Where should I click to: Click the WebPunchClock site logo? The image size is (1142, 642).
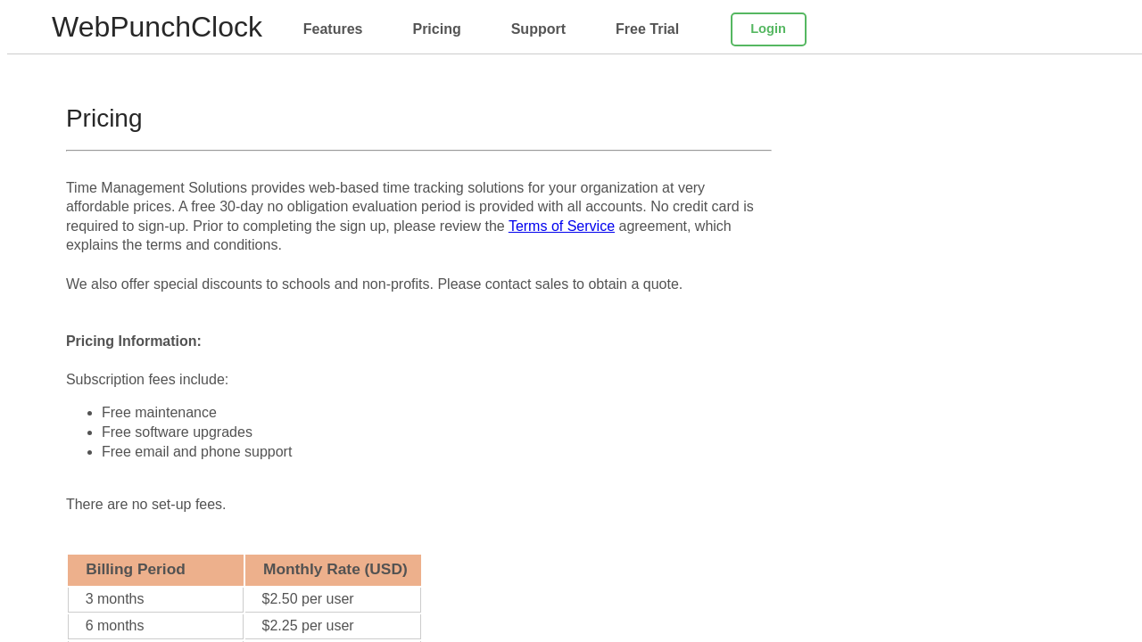(x=157, y=28)
